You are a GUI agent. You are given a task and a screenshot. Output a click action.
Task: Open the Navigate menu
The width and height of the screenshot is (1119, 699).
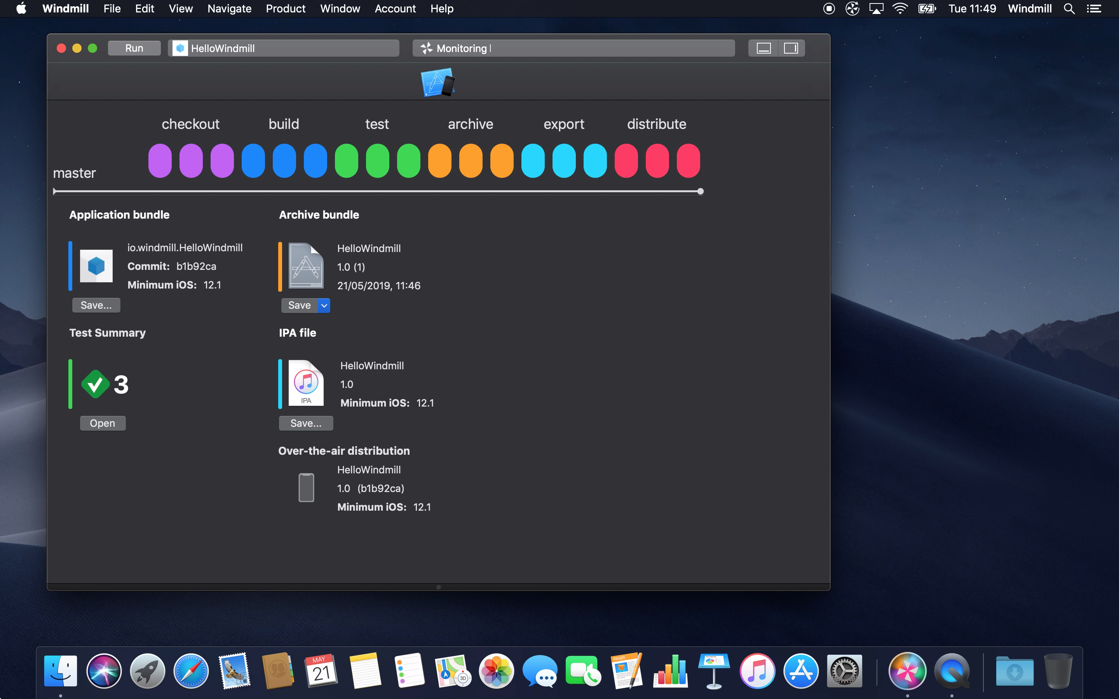click(x=229, y=8)
